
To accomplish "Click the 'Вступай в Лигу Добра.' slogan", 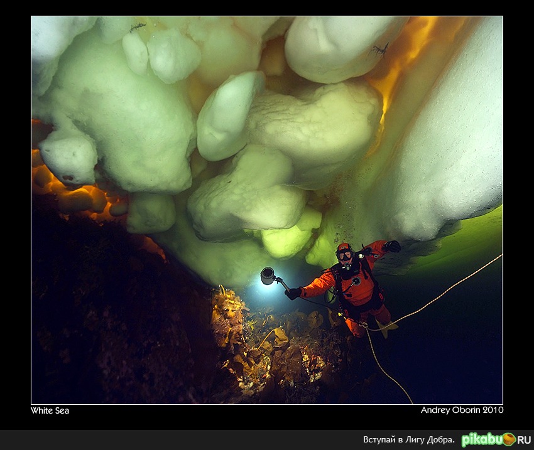I will (x=408, y=440).
